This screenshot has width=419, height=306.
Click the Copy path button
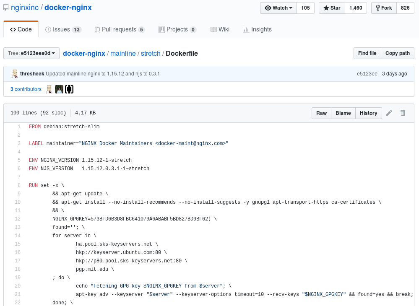point(397,53)
